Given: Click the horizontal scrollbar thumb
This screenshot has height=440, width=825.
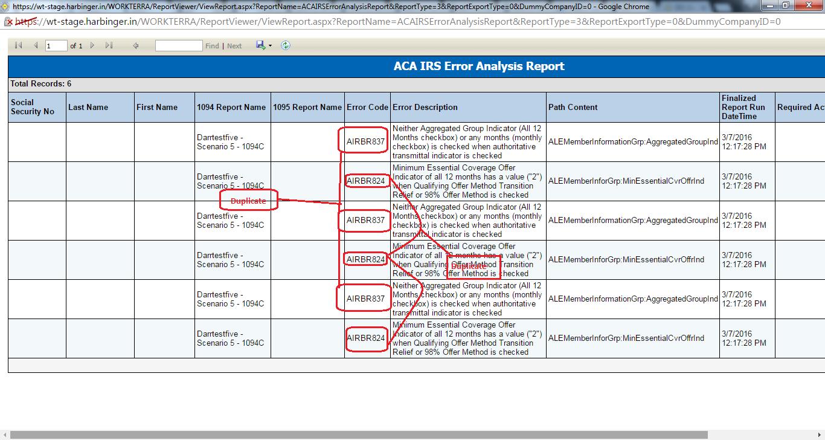Looking at the screenshot, I should 359,435.
